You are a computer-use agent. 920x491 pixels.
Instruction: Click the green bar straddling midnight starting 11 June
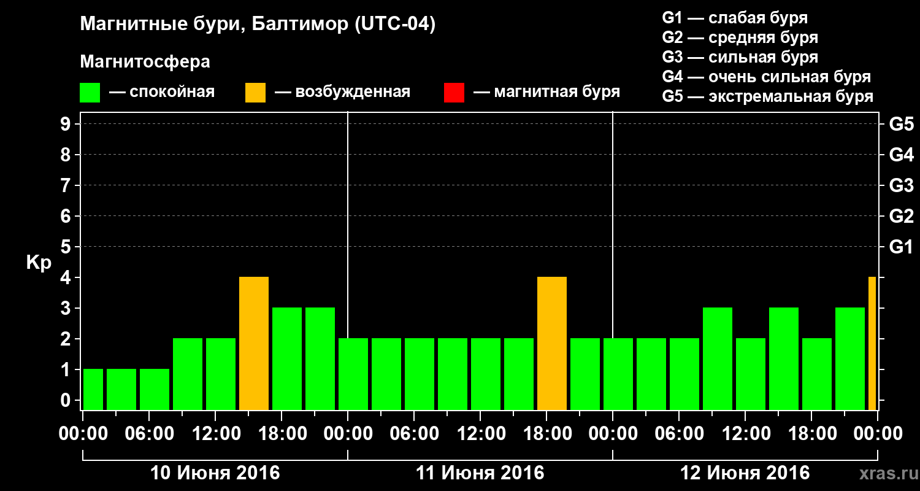(353, 374)
